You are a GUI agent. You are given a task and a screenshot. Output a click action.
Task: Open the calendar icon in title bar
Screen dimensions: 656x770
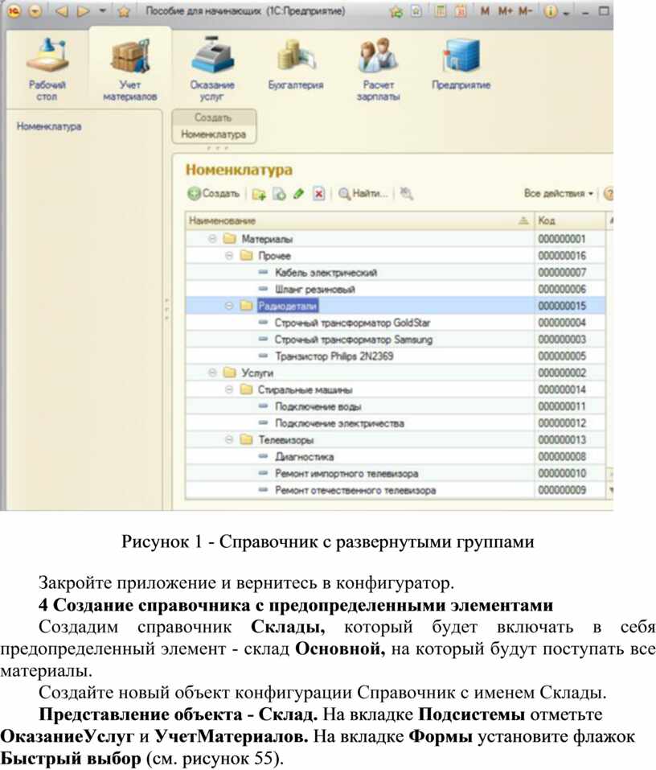point(461,10)
